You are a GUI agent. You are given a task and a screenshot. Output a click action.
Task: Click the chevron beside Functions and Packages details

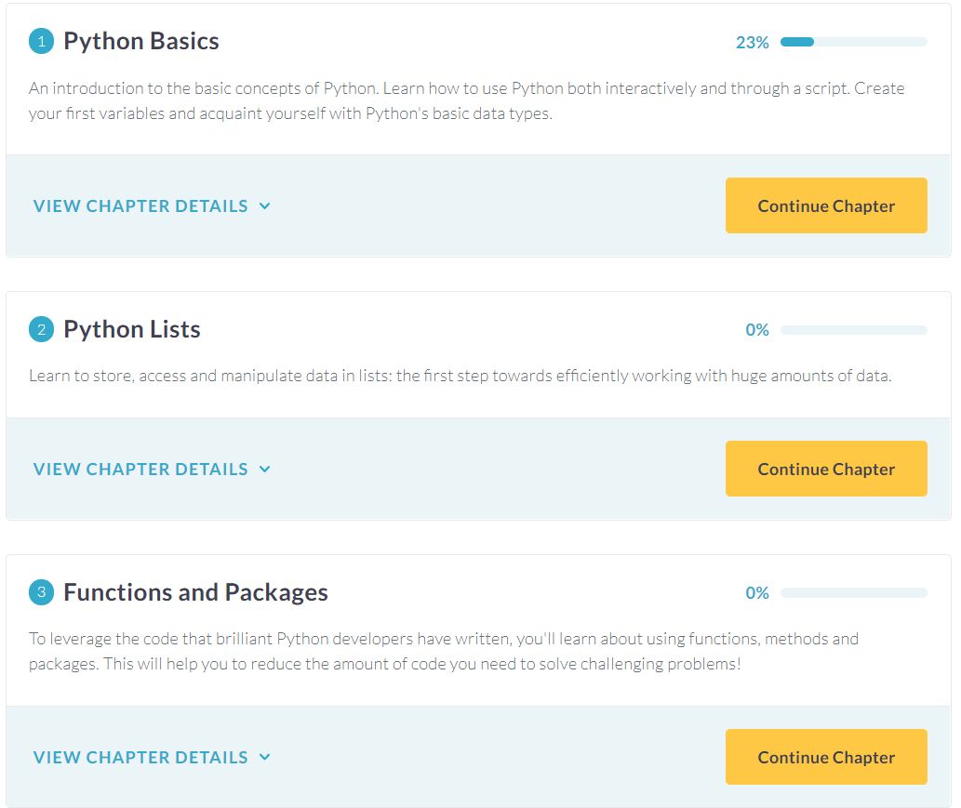(x=265, y=757)
